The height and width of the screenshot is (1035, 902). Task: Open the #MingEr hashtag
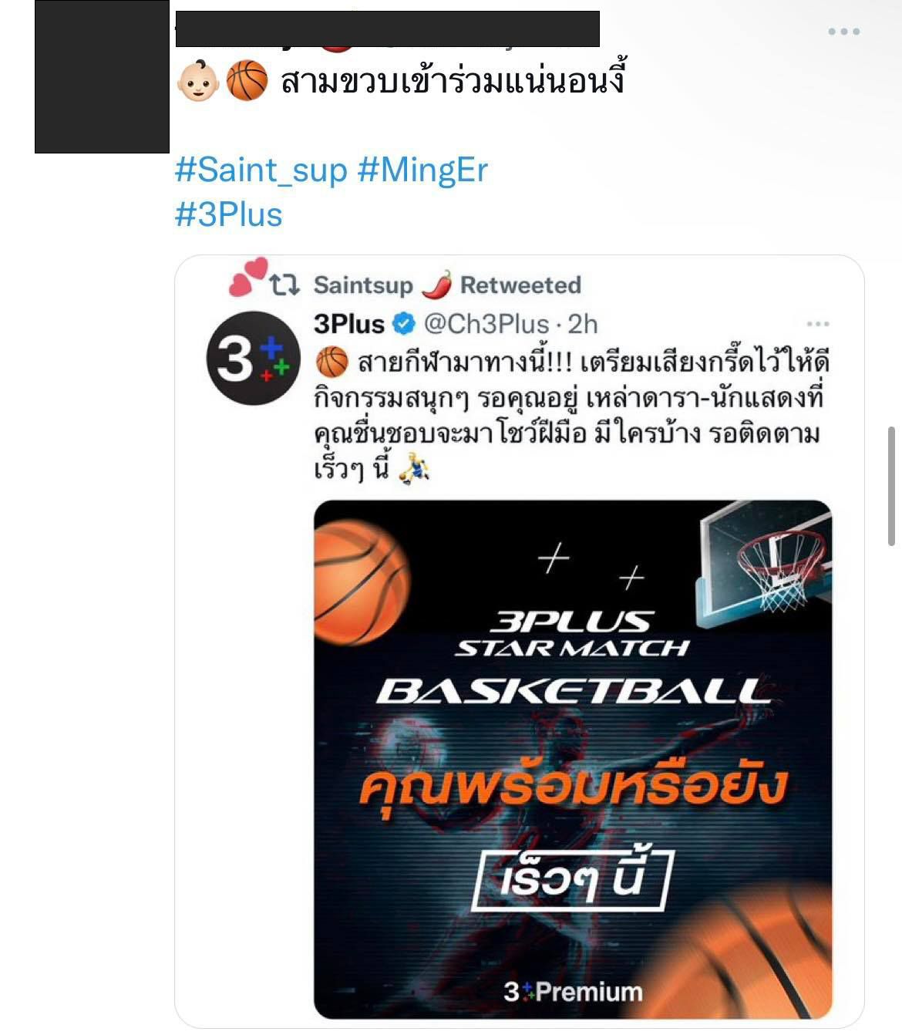point(422,170)
